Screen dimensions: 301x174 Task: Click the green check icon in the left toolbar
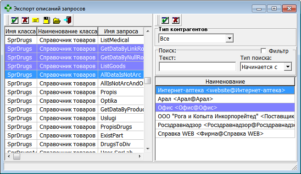click(15, 20)
